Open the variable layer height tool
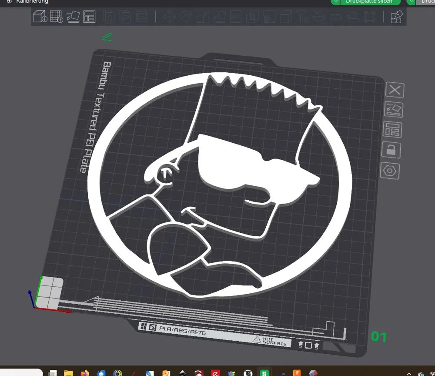Screen dimensions: 435x376 coord(141,17)
